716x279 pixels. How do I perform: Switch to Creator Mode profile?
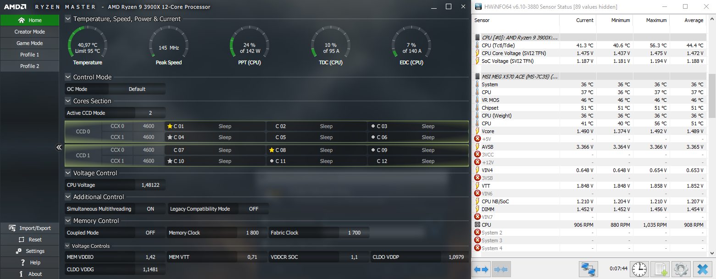coord(29,32)
